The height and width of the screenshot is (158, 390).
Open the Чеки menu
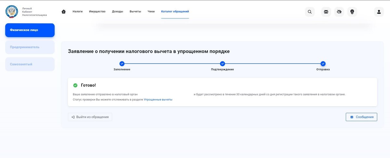coord(151,11)
